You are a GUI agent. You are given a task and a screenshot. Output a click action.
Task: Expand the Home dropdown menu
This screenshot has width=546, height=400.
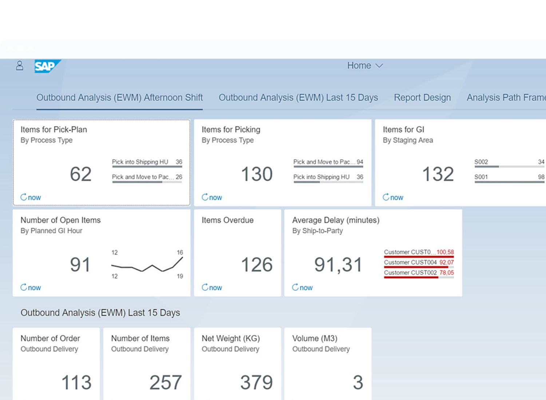coord(365,66)
